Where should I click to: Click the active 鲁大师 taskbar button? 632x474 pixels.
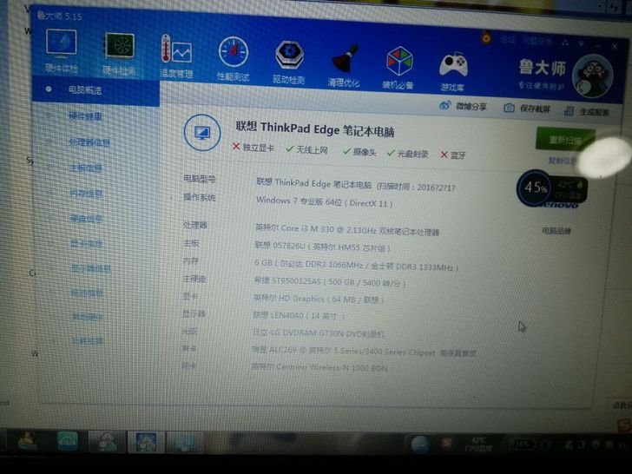tap(146, 442)
